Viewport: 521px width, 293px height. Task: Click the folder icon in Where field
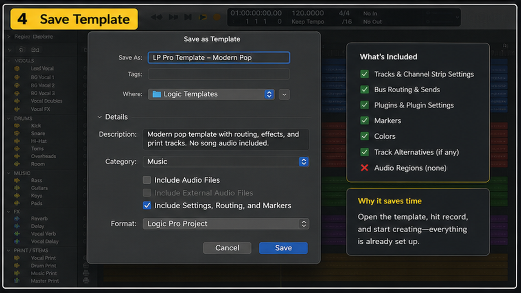pyautogui.click(x=157, y=94)
